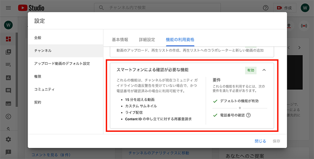314x159 pixels.
Task: Open the Content videos sidebar icon
Action: coord(8,52)
